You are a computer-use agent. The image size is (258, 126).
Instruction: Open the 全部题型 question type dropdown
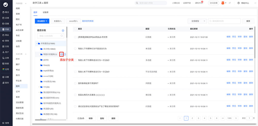tap(197, 21)
